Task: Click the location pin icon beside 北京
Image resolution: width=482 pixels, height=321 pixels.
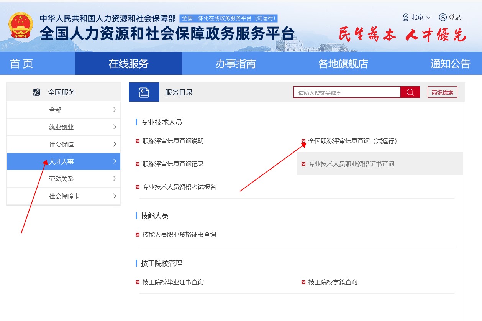Action: click(406, 17)
